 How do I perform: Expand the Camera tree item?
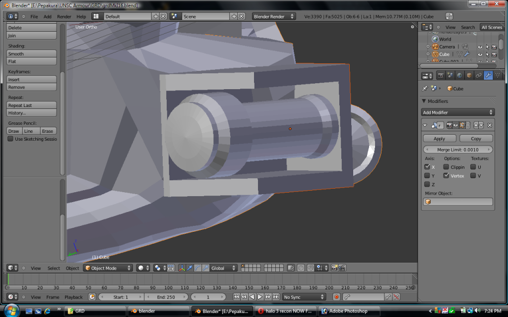pyautogui.click(x=428, y=47)
